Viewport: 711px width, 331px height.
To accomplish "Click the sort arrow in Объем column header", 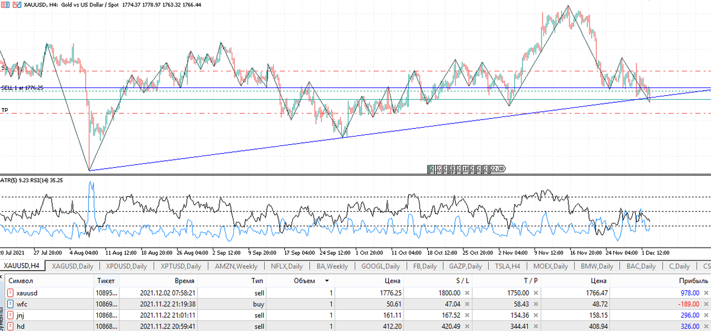I will click(x=326, y=281).
